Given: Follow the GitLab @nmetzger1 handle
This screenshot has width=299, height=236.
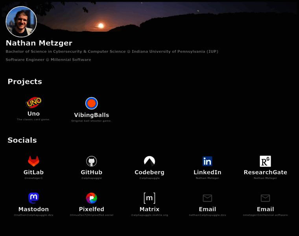Looking at the screenshot, I should click(33, 178).
